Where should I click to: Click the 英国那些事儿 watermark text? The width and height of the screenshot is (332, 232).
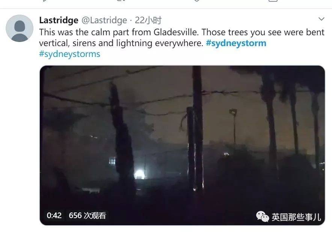(x=296, y=217)
